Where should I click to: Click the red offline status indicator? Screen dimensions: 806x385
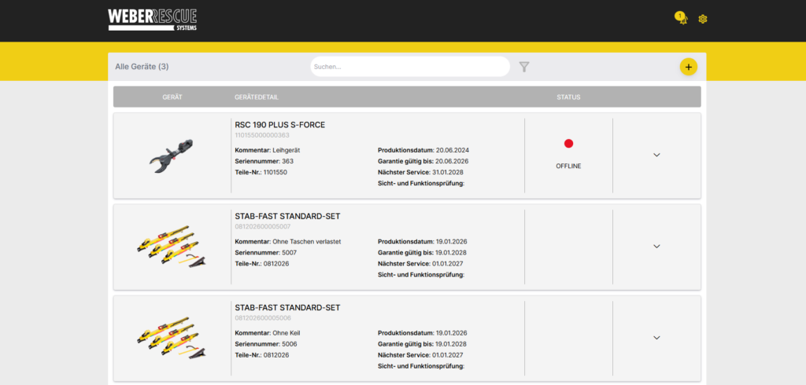tap(568, 144)
